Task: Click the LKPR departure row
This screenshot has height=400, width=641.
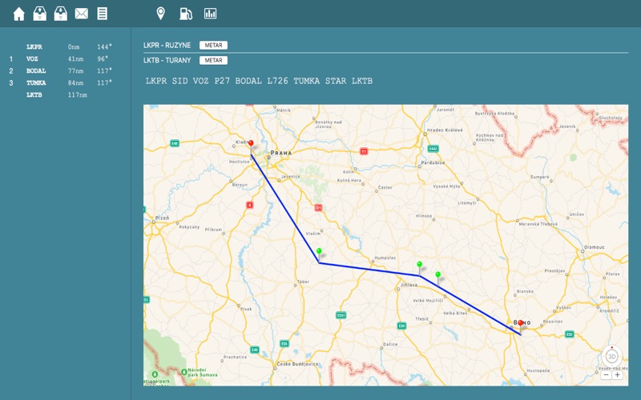Action: point(36,47)
